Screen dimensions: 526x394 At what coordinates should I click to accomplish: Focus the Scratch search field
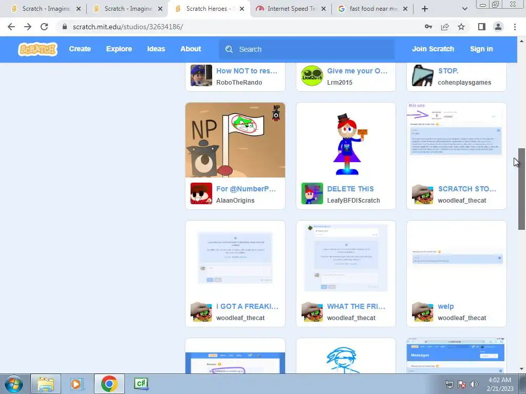307,49
